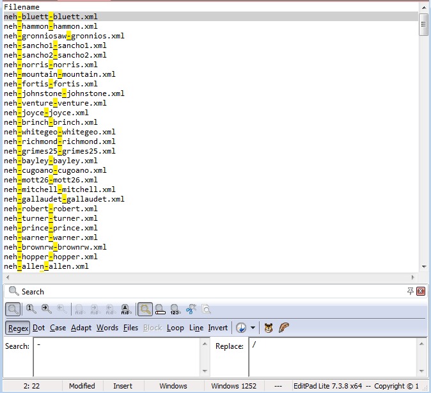Click the Windows 1252 encoding status entry
This screenshot has width=431, height=393.
[x=233, y=386]
